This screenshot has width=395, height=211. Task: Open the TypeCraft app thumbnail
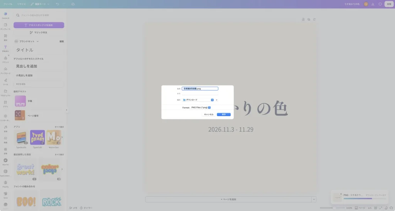[x=37, y=138]
